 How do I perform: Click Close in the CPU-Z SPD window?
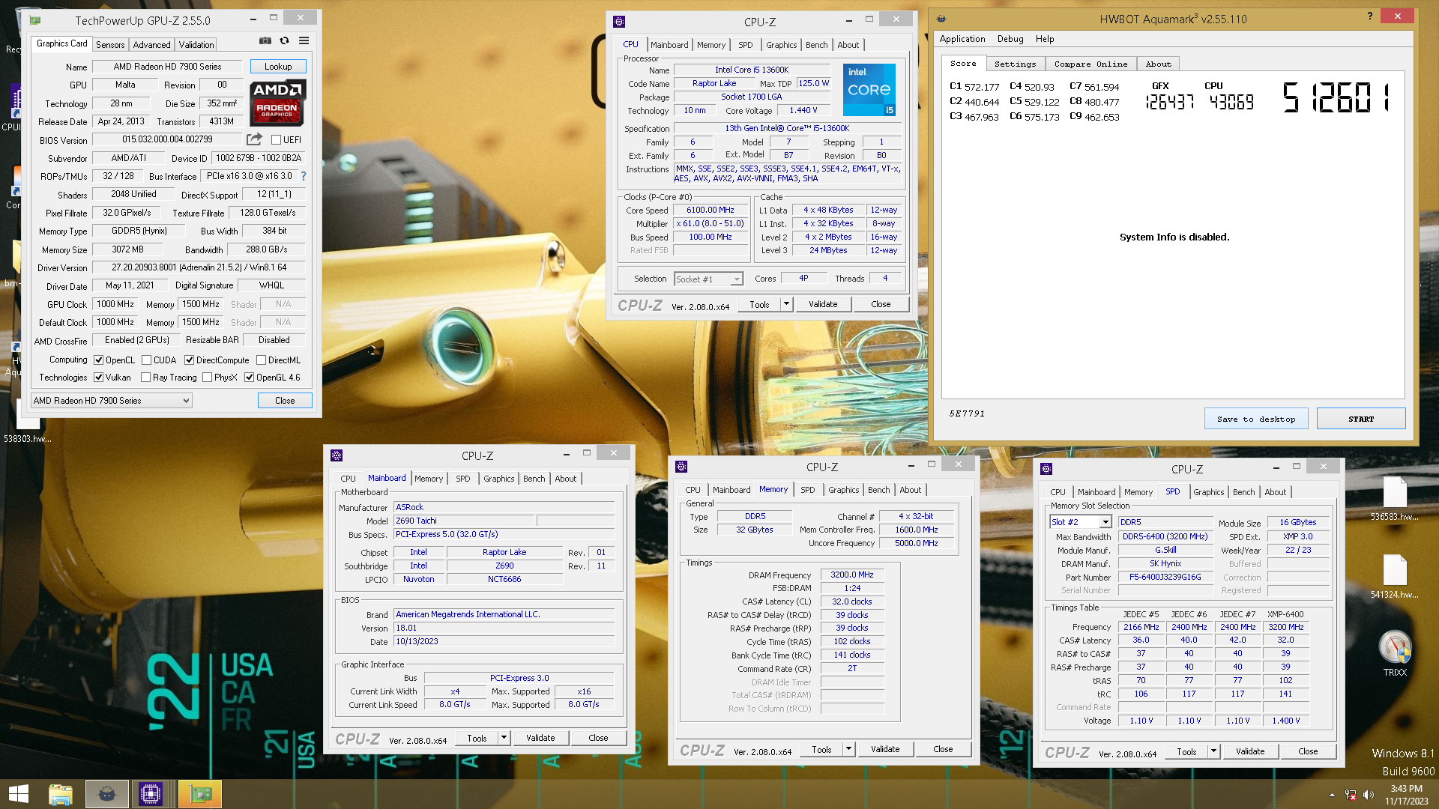click(1308, 751)
